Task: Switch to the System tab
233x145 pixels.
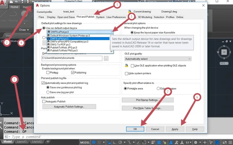Action: coord(100,17)
